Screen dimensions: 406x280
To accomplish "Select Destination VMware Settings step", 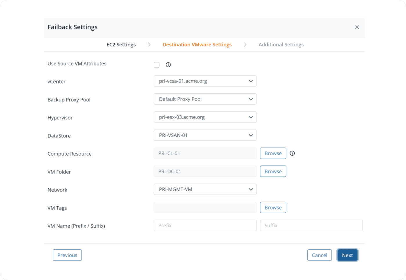I will tap(197, 45).
